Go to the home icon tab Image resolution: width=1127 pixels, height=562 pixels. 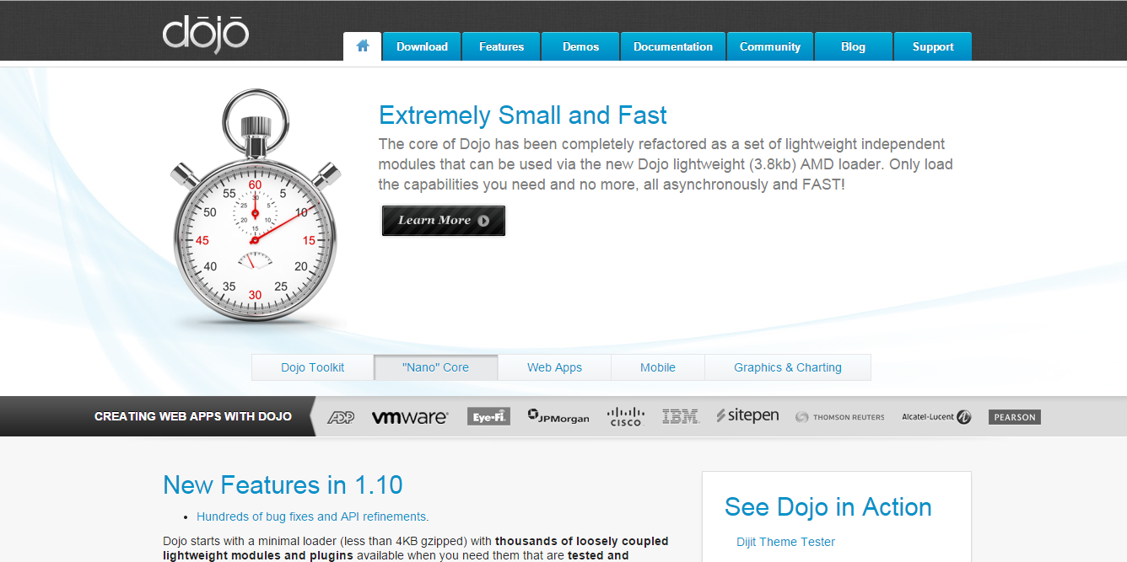[x=363, y=46]
